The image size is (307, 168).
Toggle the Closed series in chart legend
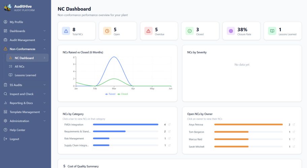123,94
